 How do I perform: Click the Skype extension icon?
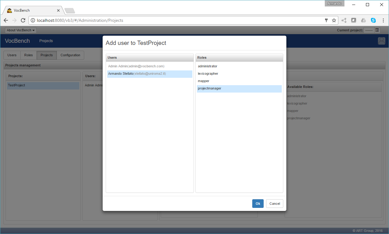click(373, 20)
